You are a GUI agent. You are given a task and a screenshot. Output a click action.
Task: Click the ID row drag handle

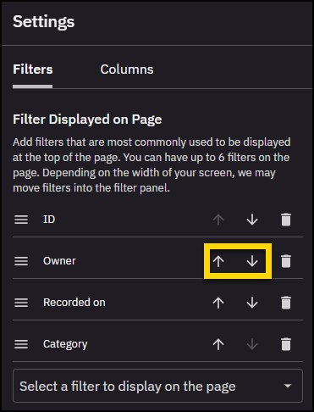point(21,220)
